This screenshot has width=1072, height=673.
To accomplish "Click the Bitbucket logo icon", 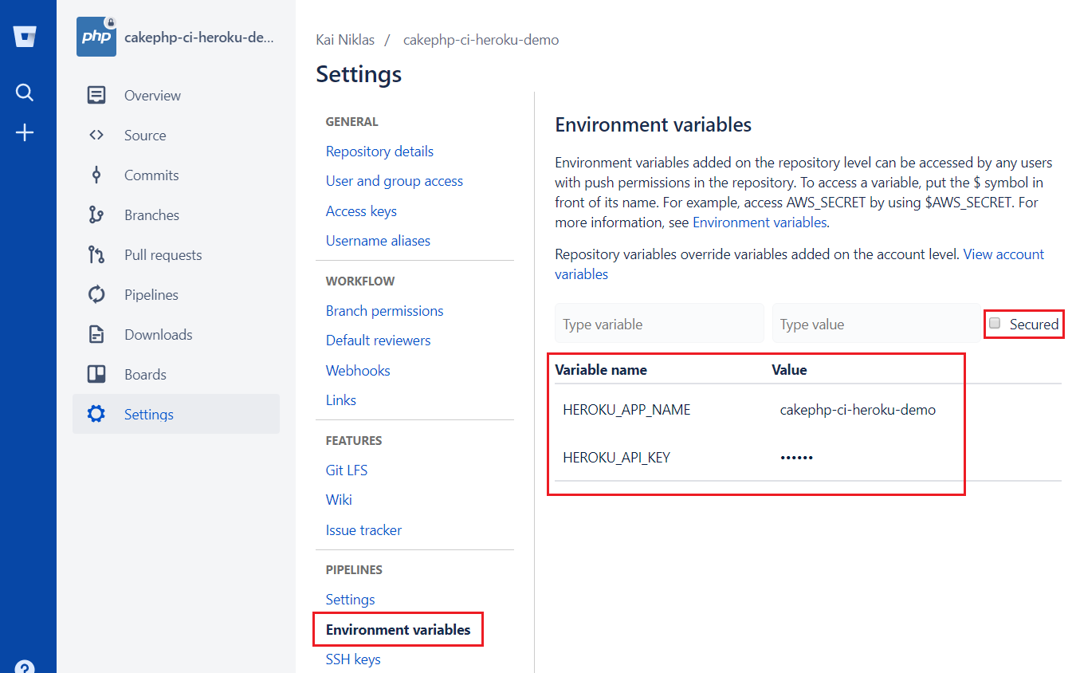I will pos(25,37).
